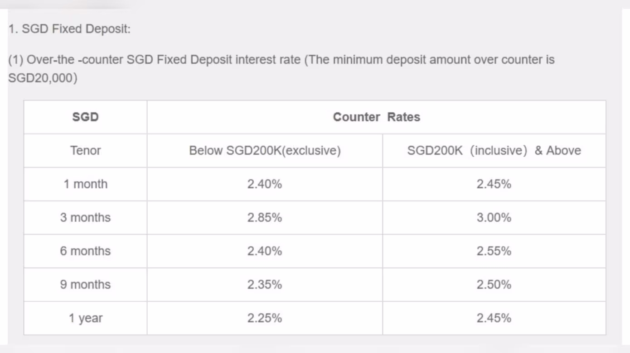The width and height of the screenshot is (630, 353).
Task: Click the 2.25% rate for 1 year
Action: pos(265,318)
